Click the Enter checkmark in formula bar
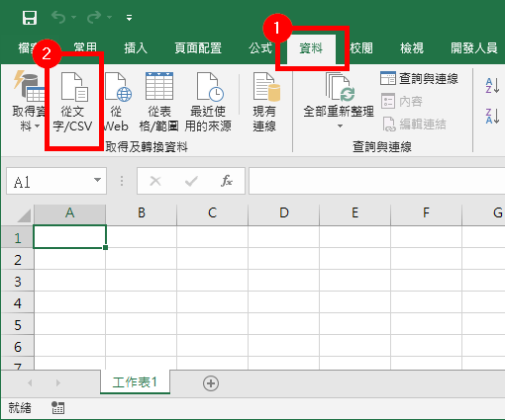 click(x=191, y=181)
